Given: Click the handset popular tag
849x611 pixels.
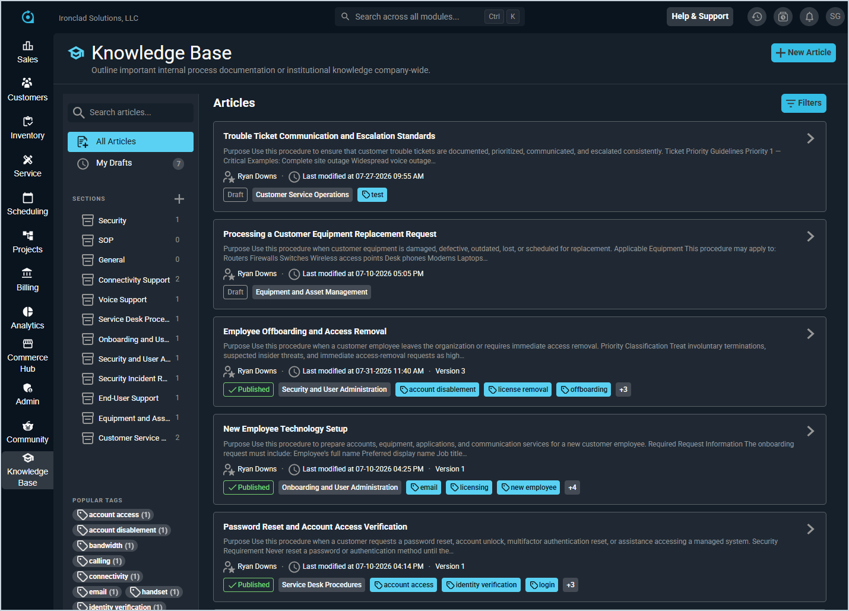Looking at the screenshot, I should (x=154, y=592).
